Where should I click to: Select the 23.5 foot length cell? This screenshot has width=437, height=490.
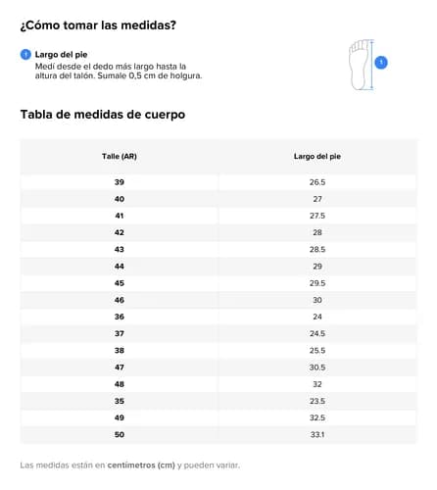pyautogui.click(x=317, y=401)
